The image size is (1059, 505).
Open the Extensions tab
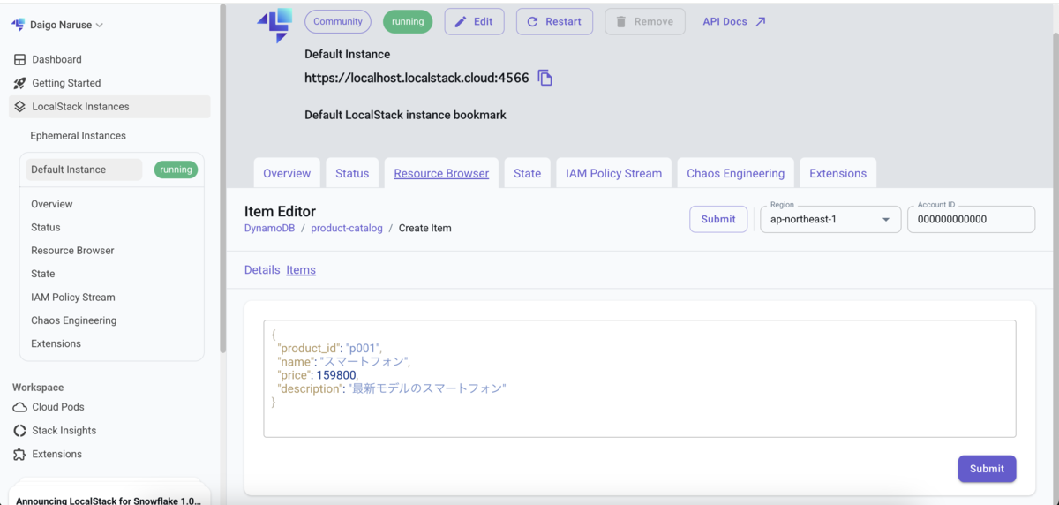pos(837,173)
